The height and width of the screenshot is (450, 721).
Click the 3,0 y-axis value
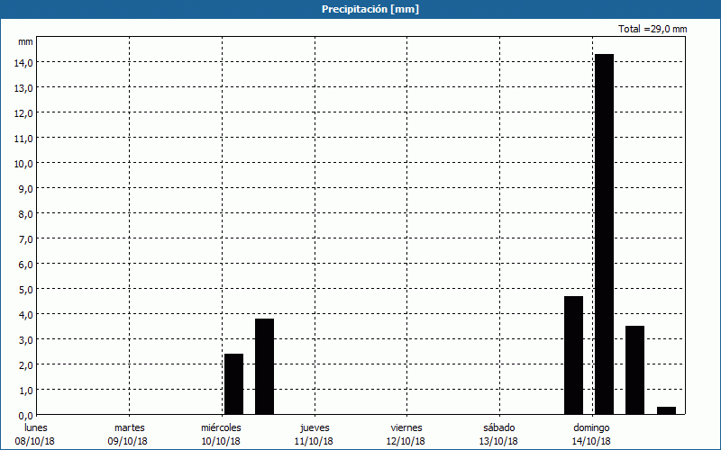click(25, 340)
